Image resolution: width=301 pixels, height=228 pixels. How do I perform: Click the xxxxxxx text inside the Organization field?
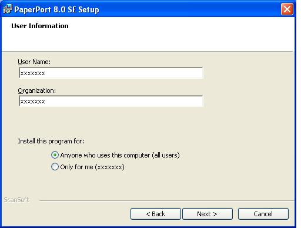pyautogui.click(x=33, y=102)
